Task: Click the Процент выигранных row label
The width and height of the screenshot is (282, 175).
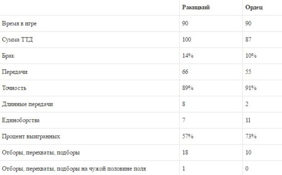Action: click(x=31, y=136)
